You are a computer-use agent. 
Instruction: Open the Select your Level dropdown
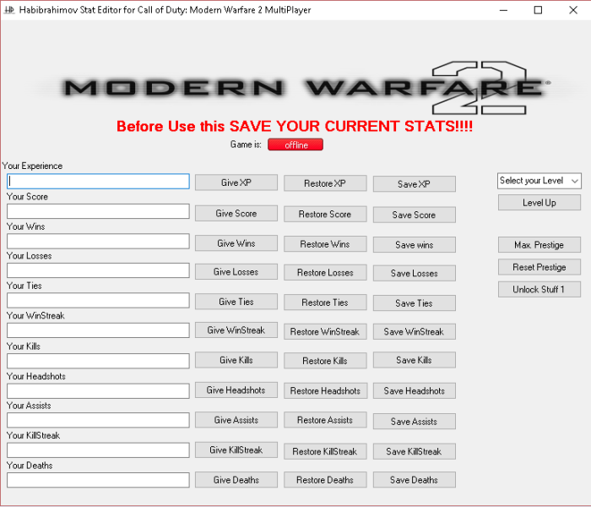(539, 181)
